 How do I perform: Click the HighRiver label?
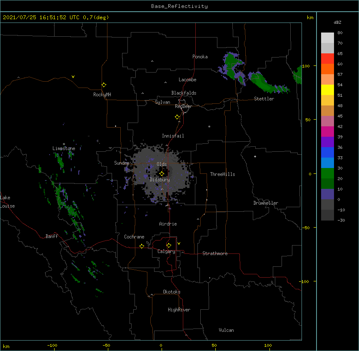[179, 310]
